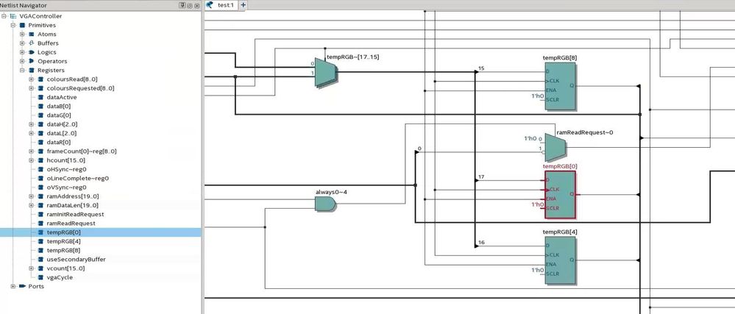This screenshot has width=735, height=314.
Task: Expand the Operators node
Action: point(22,61)
